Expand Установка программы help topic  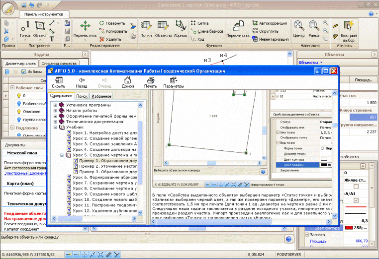coord(55,105)
